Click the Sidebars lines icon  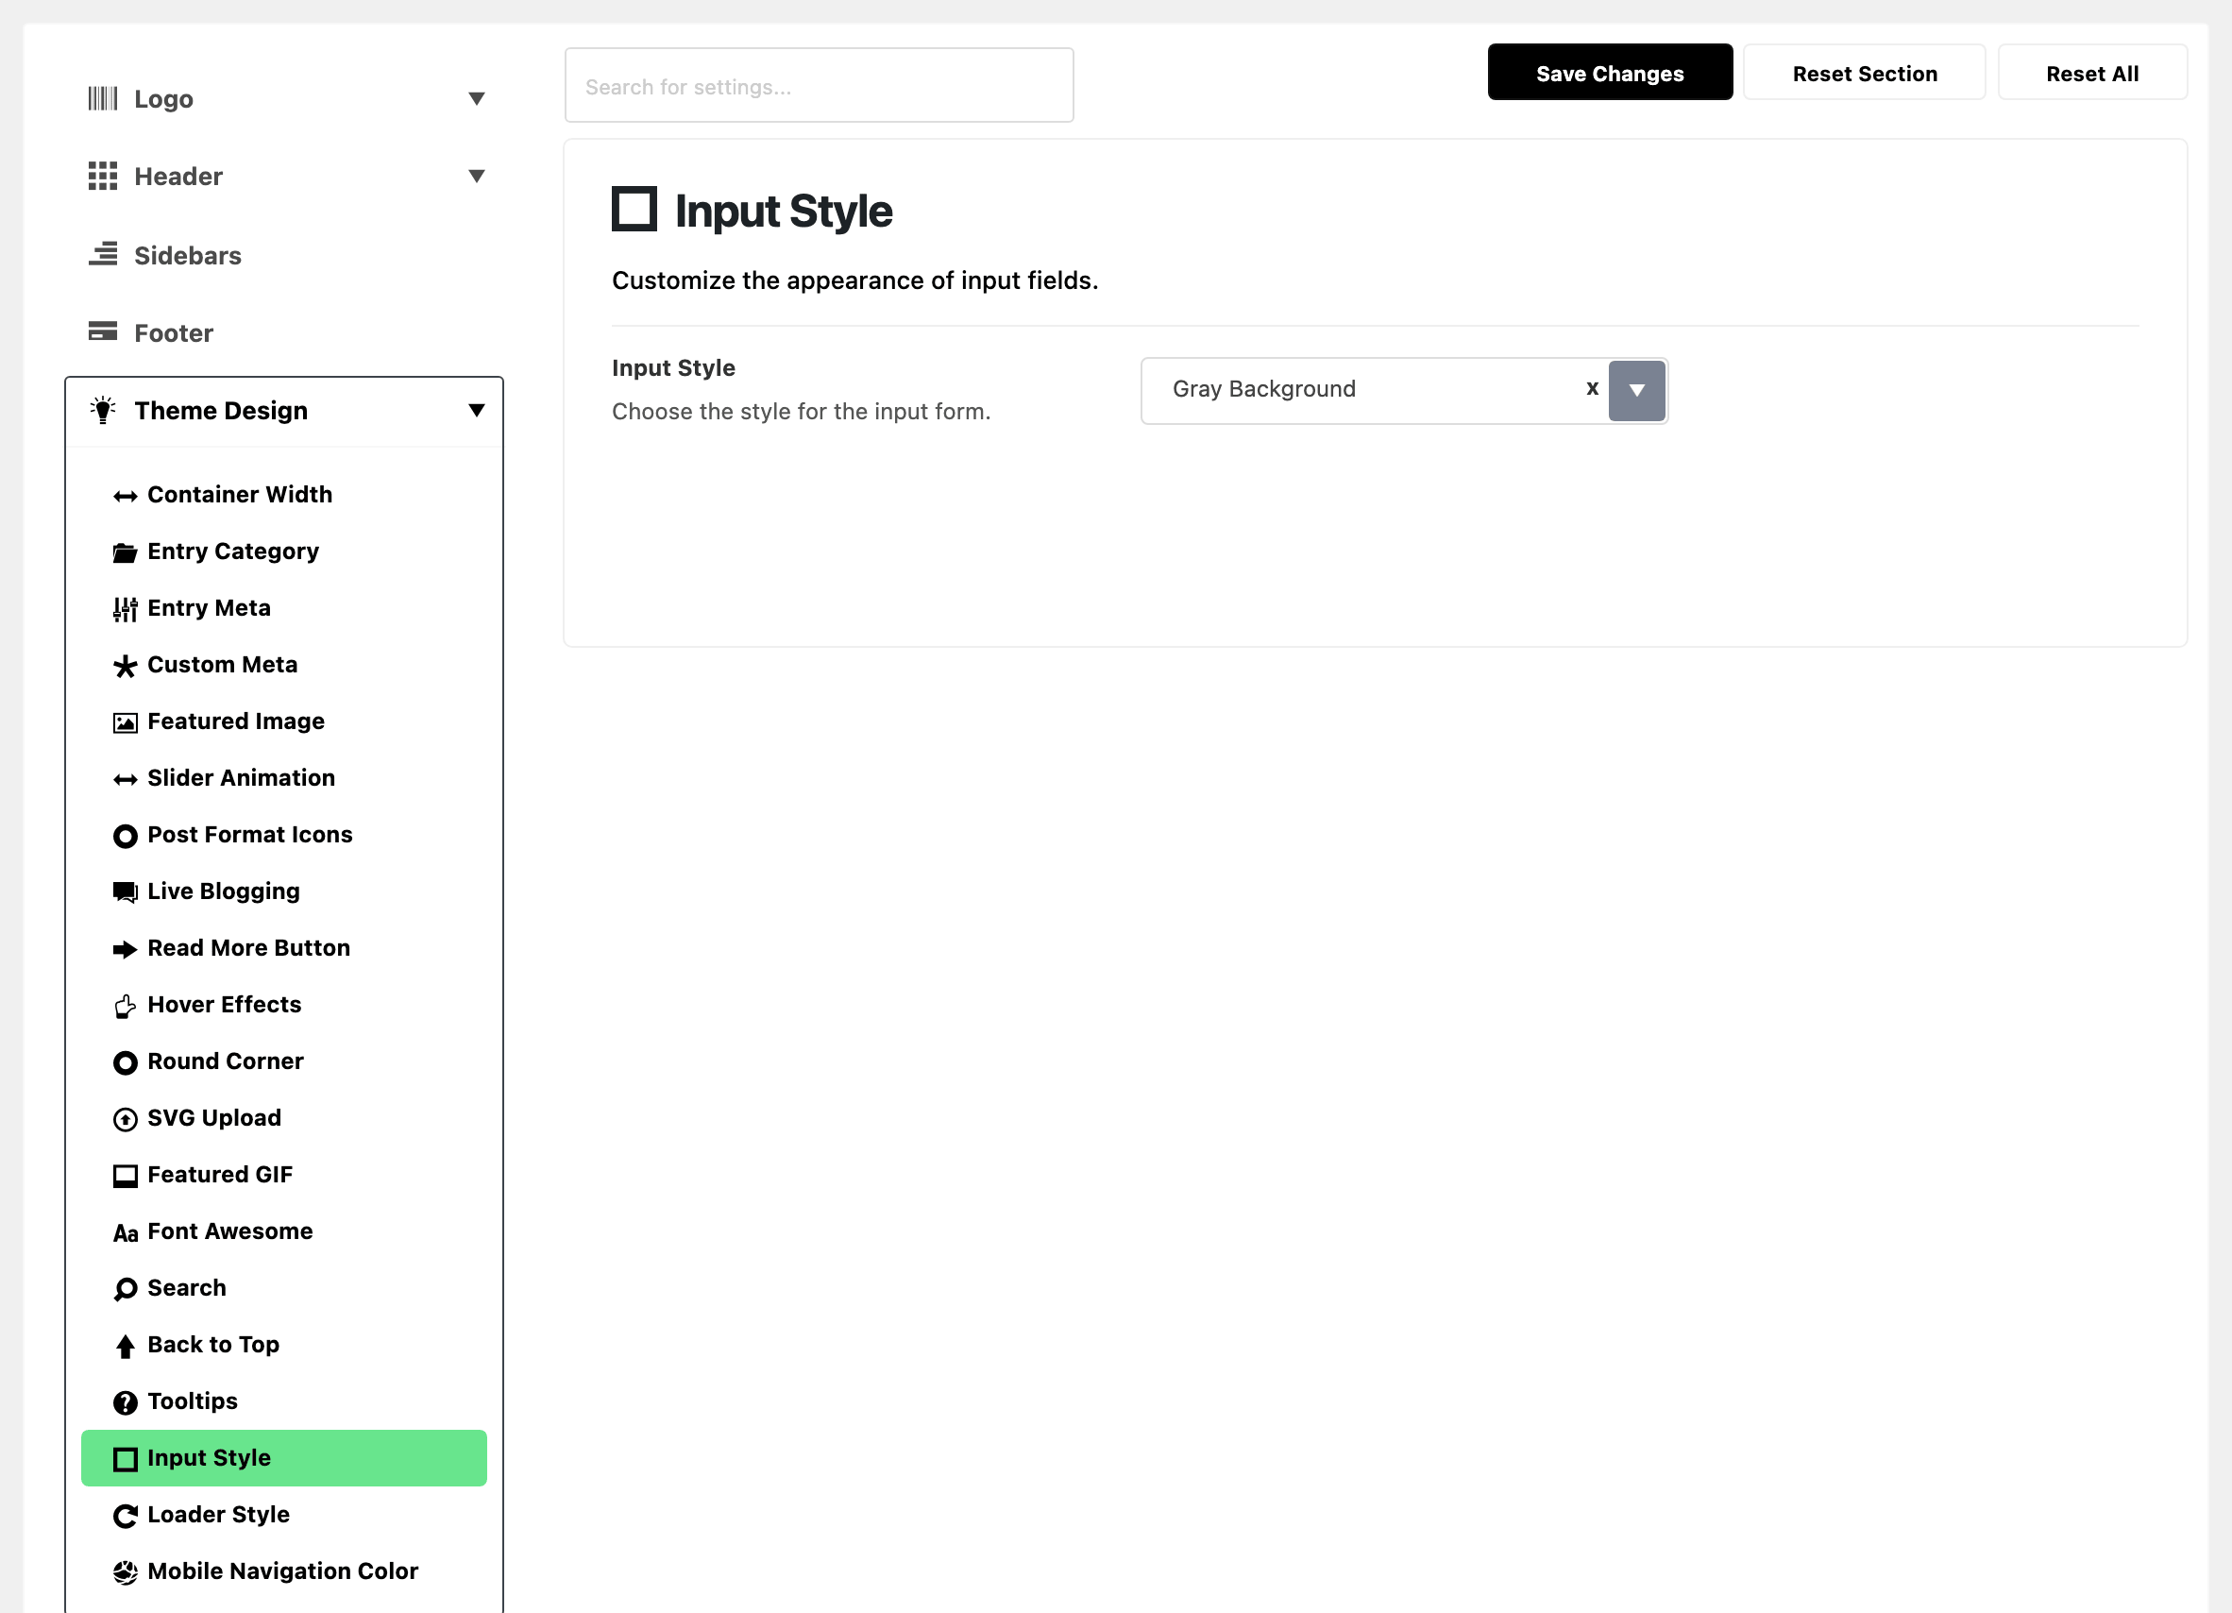click(102, 255)
